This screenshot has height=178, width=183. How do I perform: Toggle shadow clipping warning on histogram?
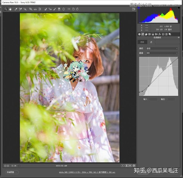139,8
